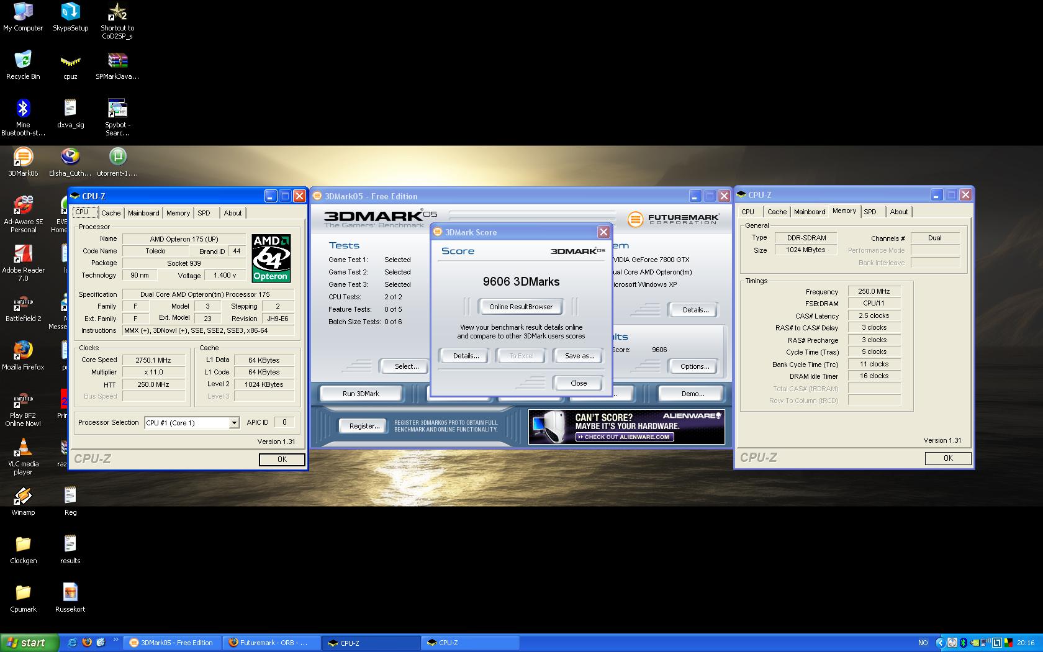Open Adobe Reader 7.0 icon
Viewport: 1043px width, 652px height.
tap(23, 263)
